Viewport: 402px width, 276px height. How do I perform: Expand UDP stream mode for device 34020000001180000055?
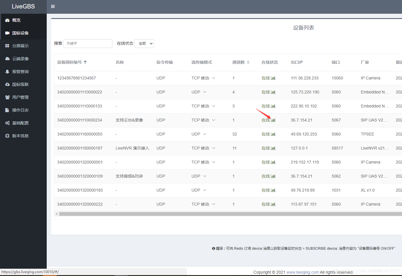click(x=205, y=134)
